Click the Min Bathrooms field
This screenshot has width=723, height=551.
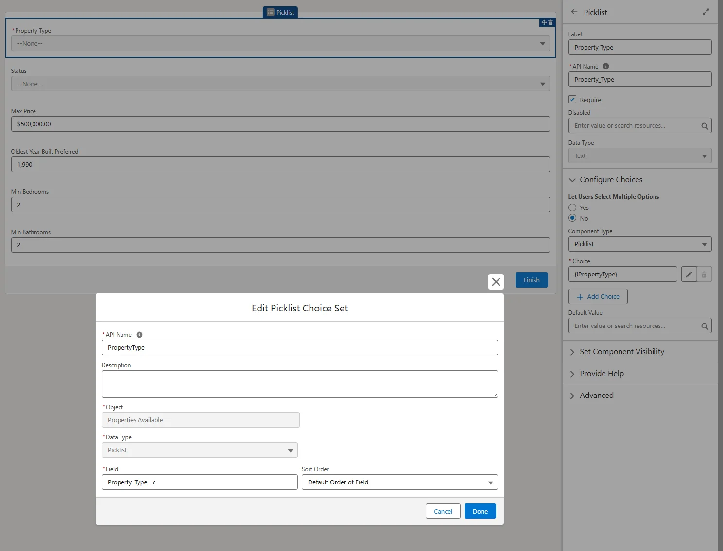pos(280,245)
